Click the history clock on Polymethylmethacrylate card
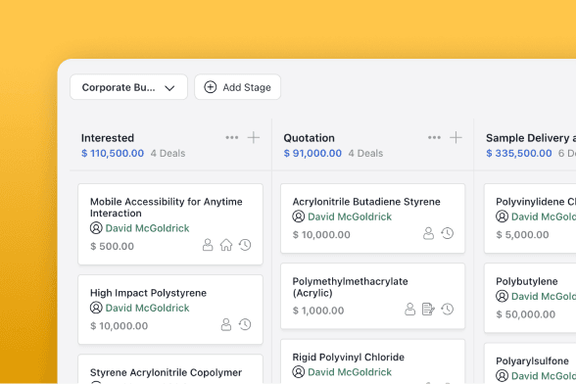Image resolution: width=576 pixels, height=384 pixels. [x=448, y=309]
